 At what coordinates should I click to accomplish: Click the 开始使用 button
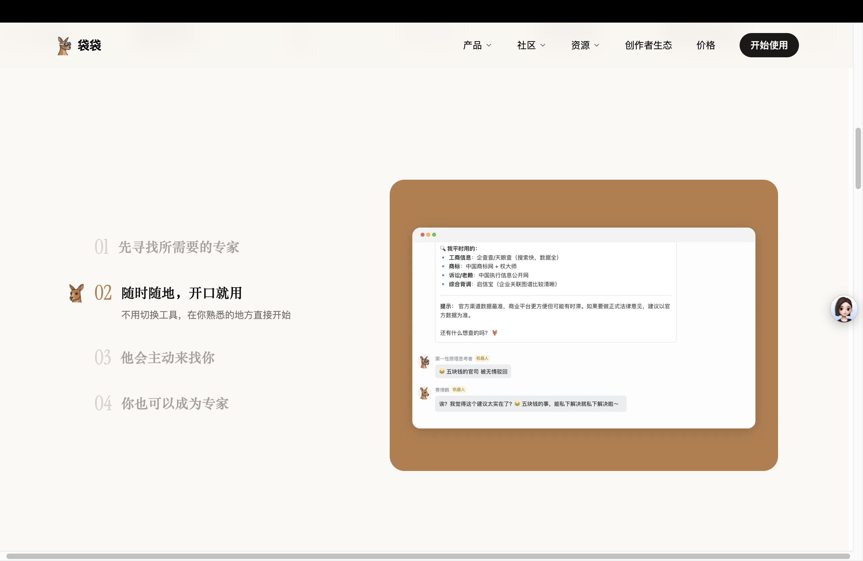point(769,45)
